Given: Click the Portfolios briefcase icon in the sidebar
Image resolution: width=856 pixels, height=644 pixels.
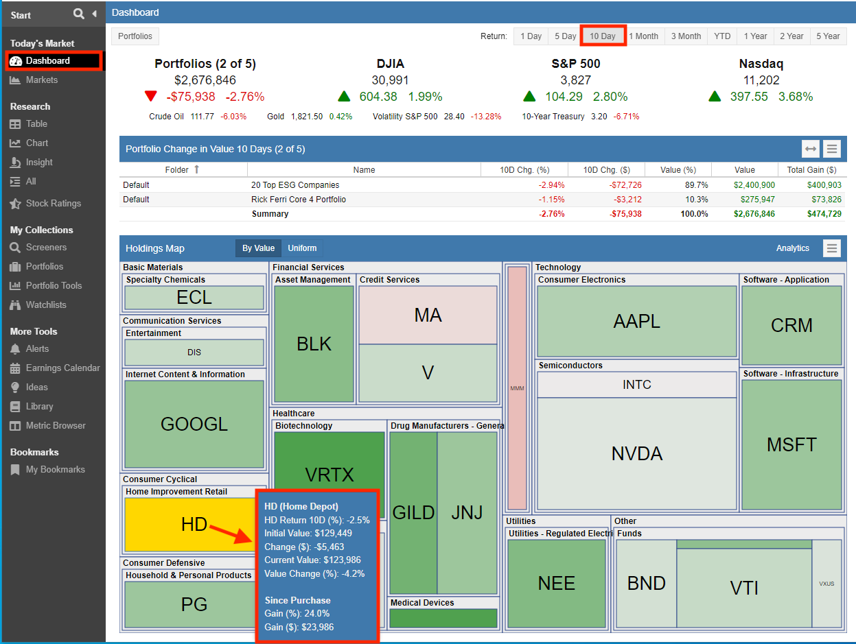Looking at the screenshot, I should 15,267.
